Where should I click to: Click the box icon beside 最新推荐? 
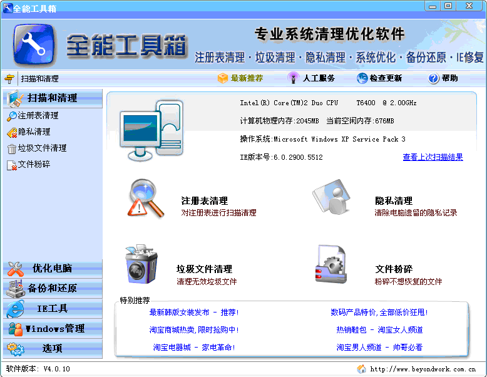[223, 78]
